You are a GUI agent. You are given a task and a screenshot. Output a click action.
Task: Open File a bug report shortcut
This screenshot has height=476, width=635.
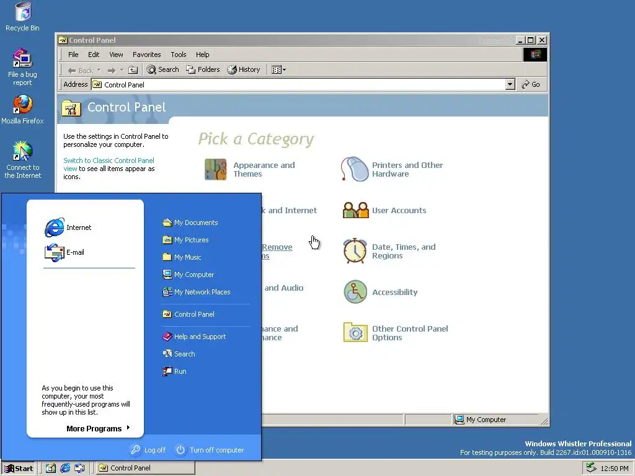pos(22,67)
